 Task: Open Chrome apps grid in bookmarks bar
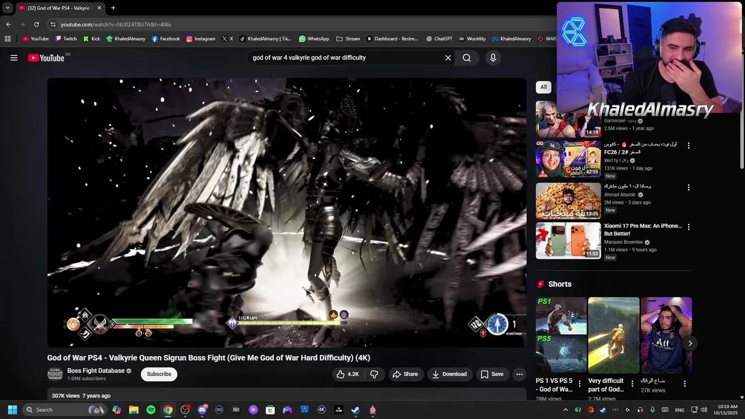click(8, 39)
